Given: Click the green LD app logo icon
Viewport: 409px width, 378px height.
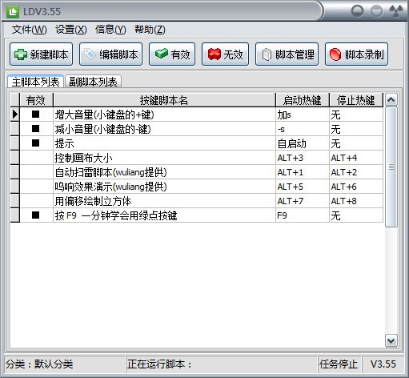Looking at the screenshot, I should (13, 12).
